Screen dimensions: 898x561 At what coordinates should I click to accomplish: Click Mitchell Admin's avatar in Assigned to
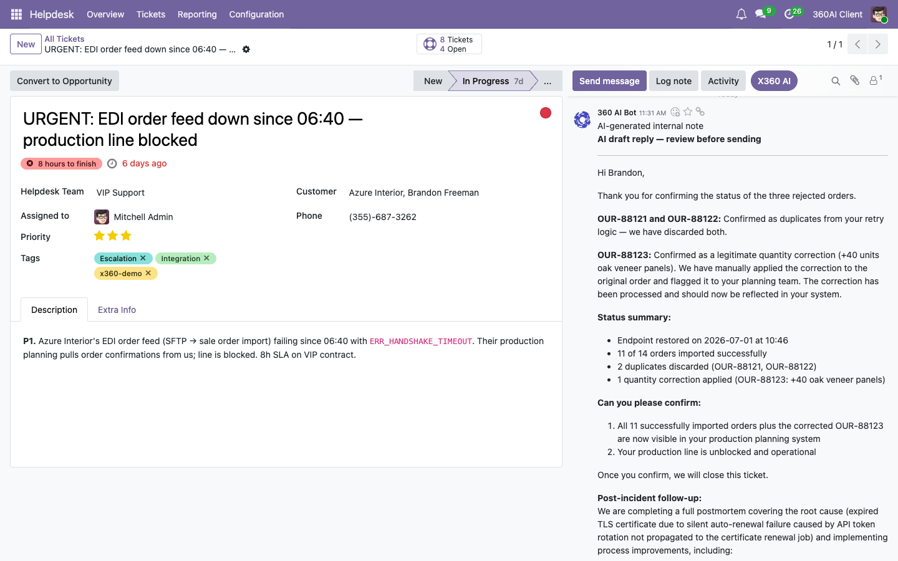point(102,217)
